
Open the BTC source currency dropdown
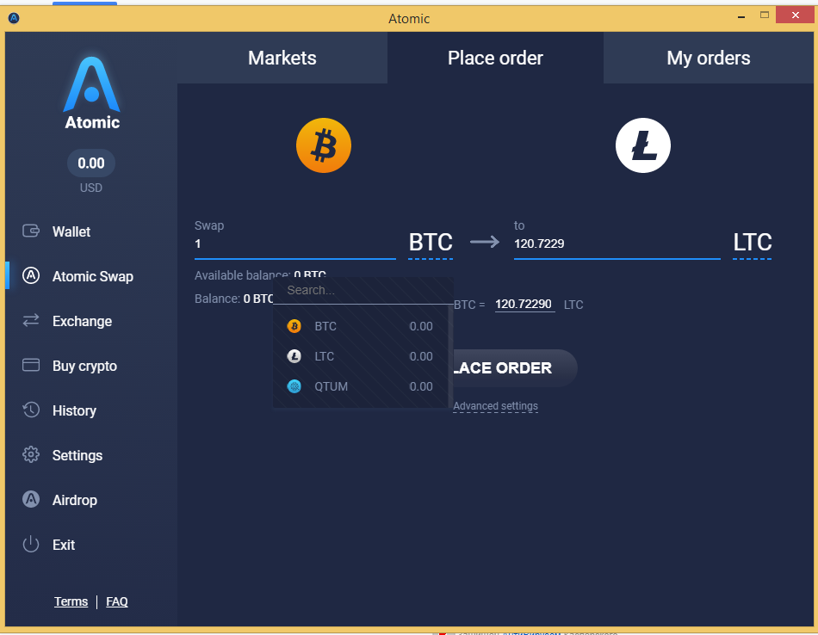[x=431, y=243]
